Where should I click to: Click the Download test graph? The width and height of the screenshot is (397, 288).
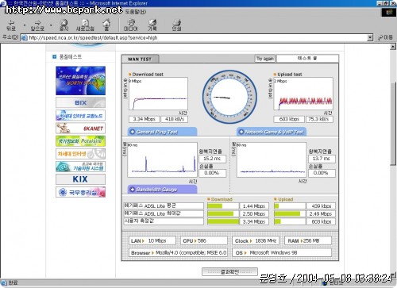(158, 94)
